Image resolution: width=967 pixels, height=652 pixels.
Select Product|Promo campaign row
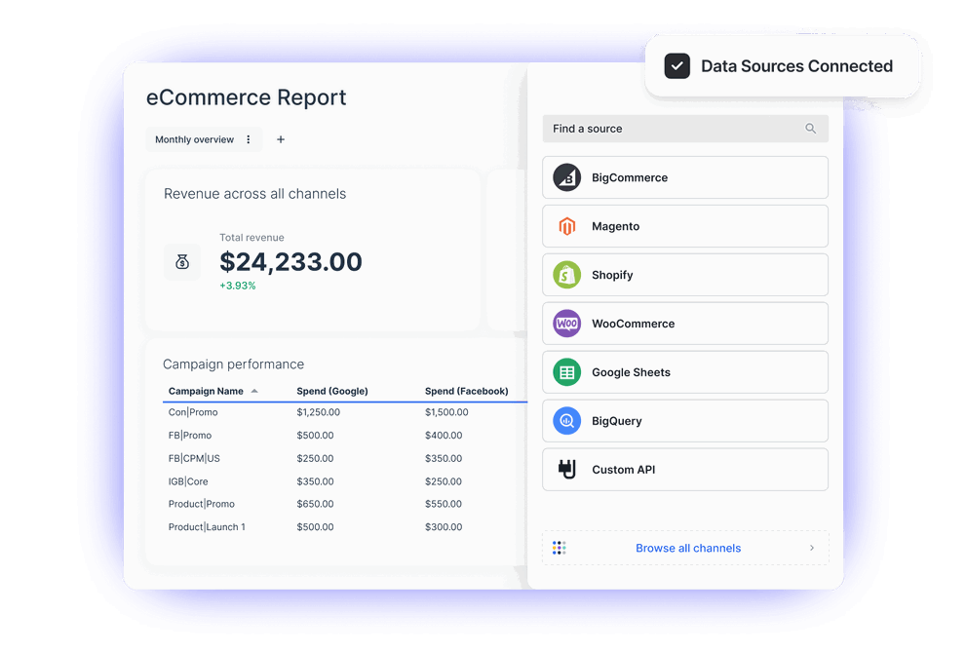click(345, 504)
